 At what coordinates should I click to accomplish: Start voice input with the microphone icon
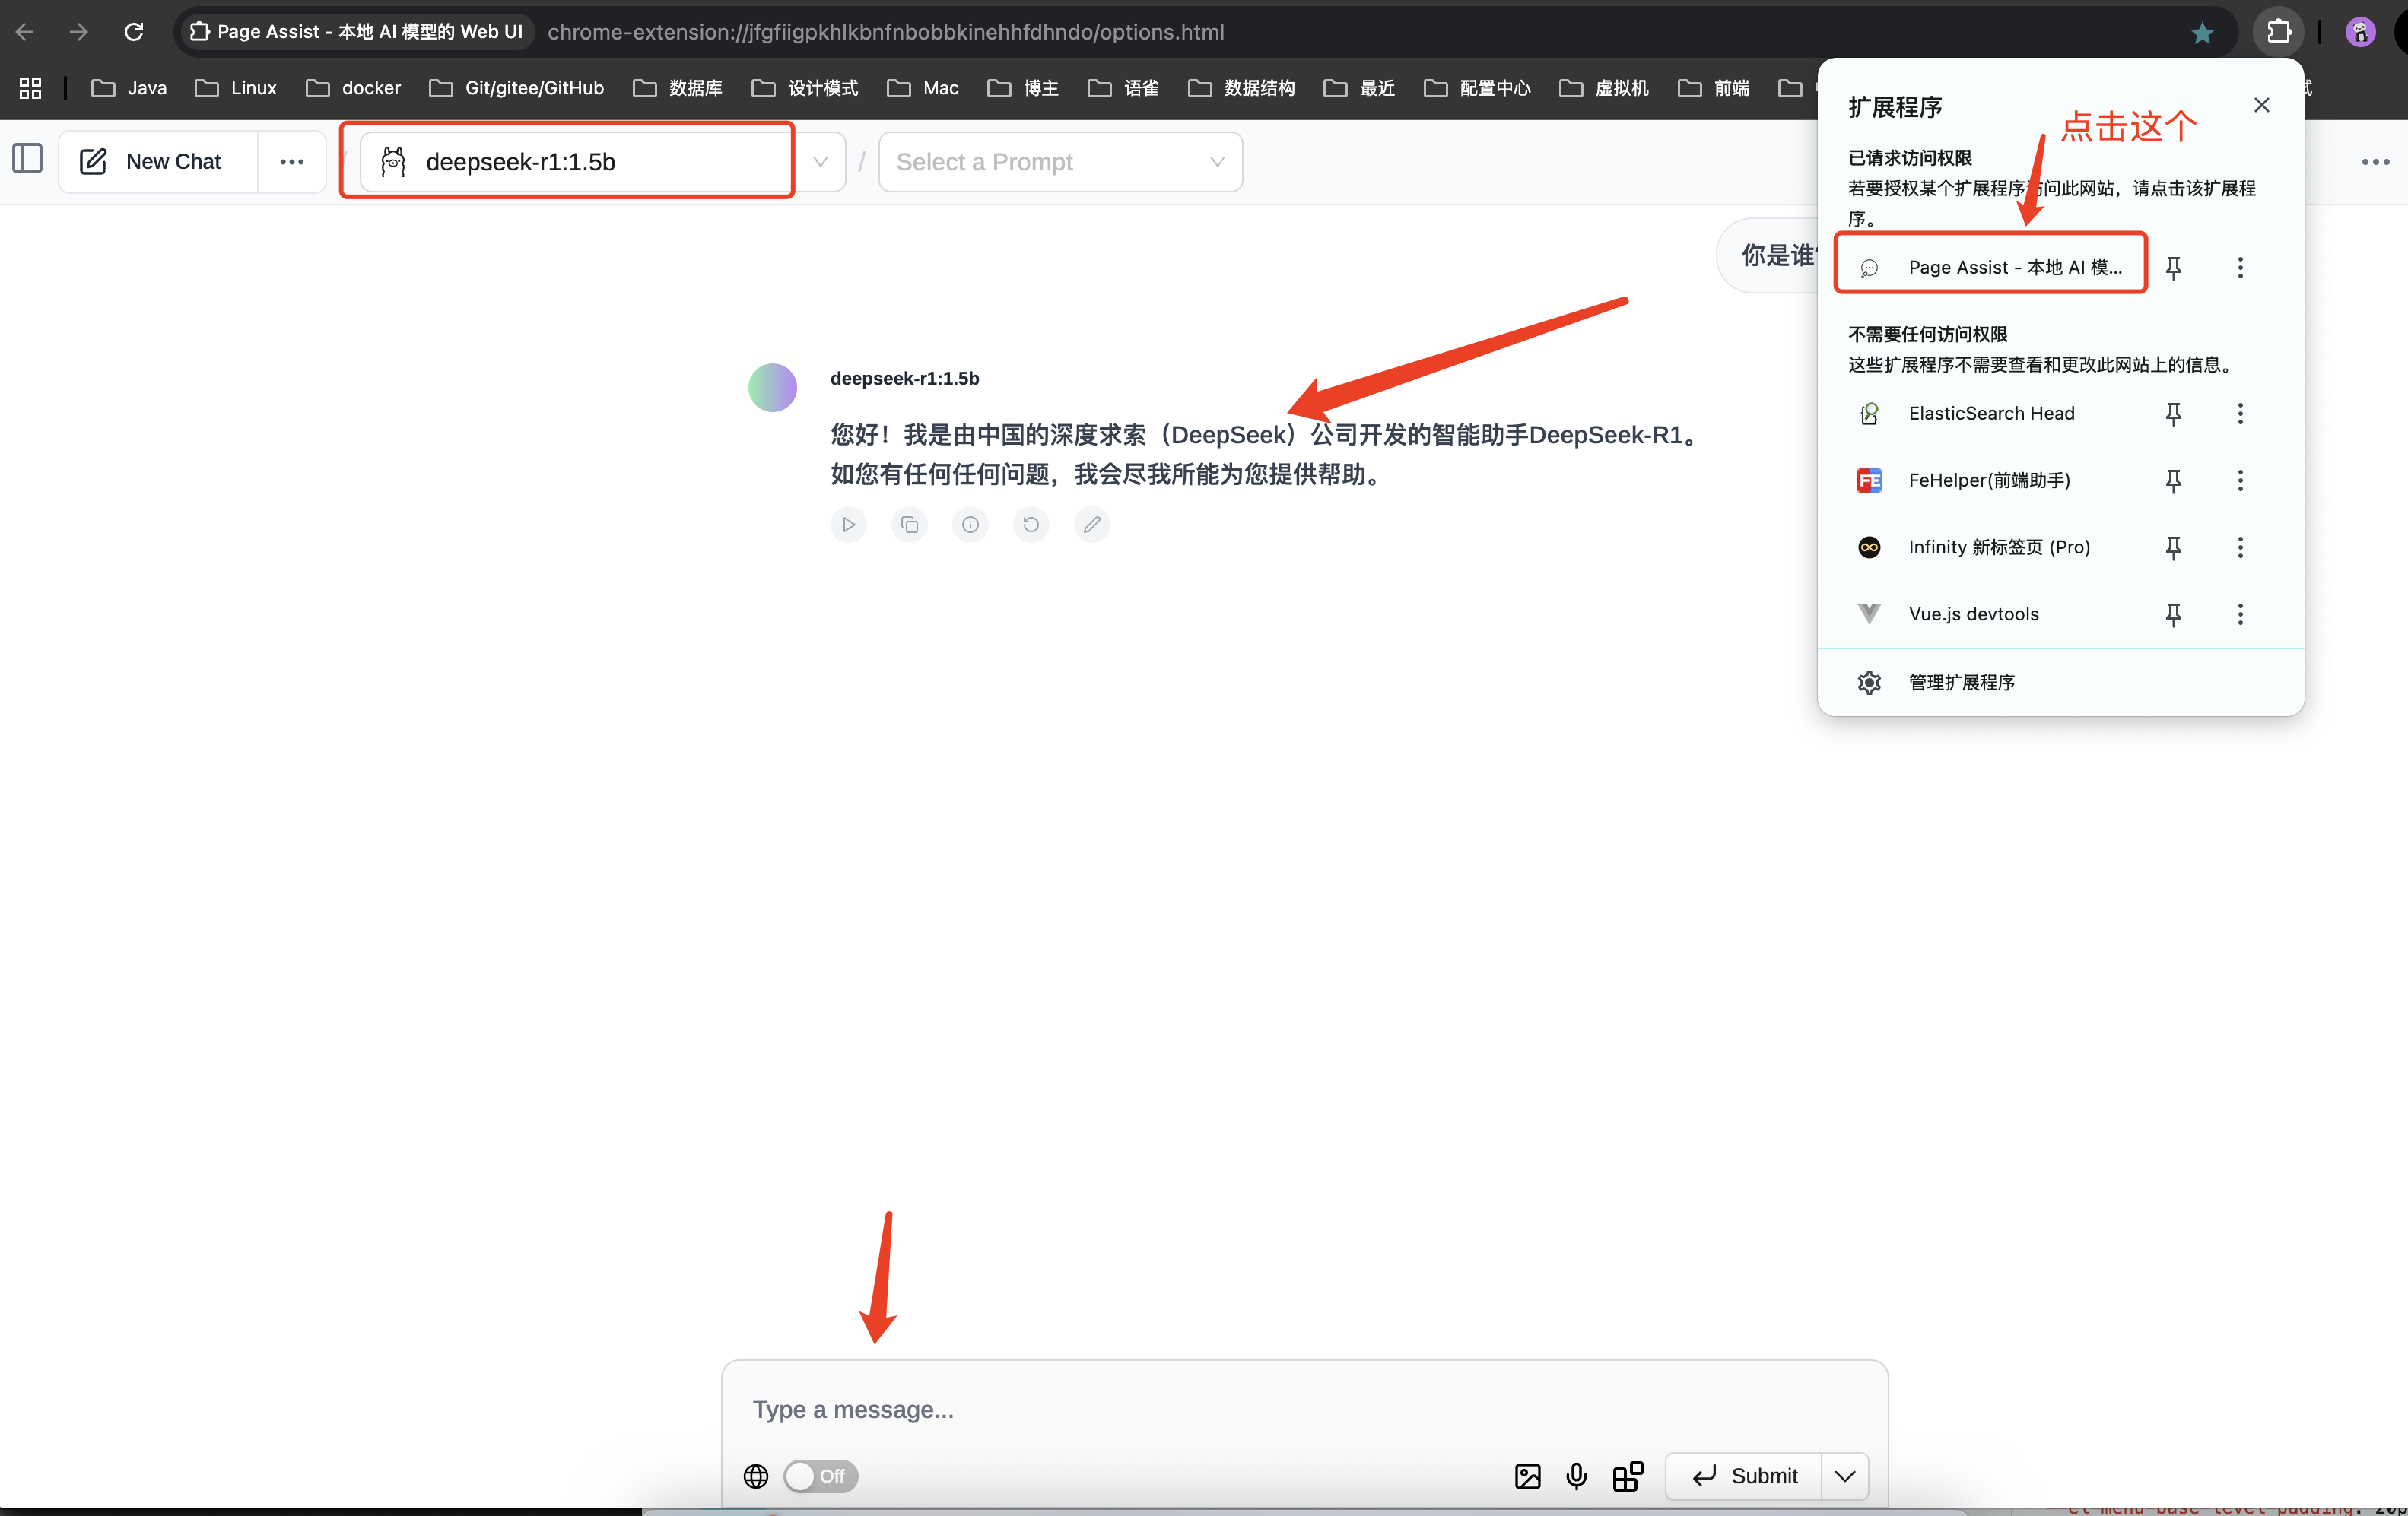(1576, 1476)
